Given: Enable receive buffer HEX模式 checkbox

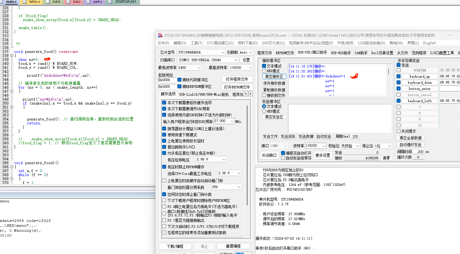Looking at the screenshot, I should [264, 71].
